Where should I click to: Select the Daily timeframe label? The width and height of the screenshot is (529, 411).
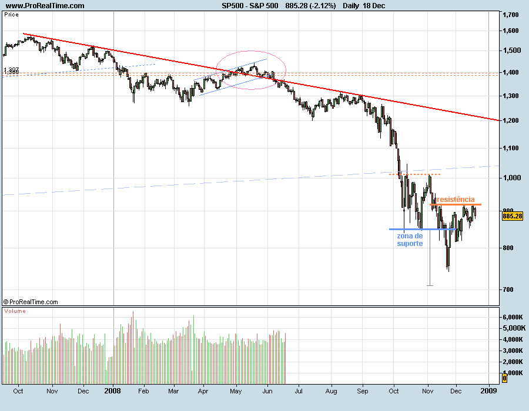(x=350, y=5)
